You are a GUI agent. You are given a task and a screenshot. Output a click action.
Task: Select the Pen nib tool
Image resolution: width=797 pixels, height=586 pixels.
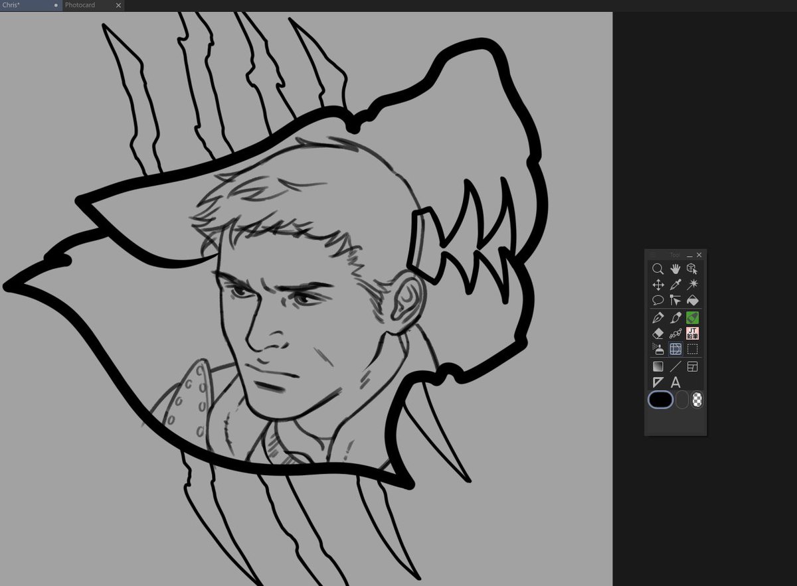tap(658, 318)
